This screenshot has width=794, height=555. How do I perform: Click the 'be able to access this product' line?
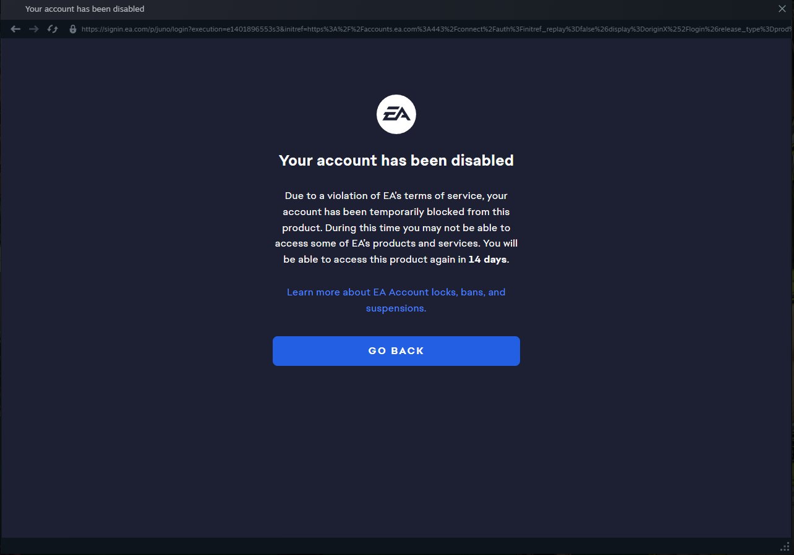pyautogui.click(x=396, y=260)
